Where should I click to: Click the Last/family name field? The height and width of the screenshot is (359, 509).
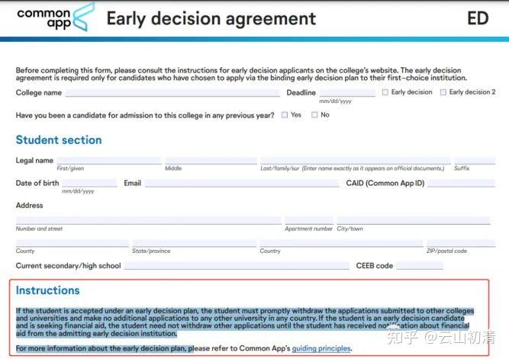356,161
